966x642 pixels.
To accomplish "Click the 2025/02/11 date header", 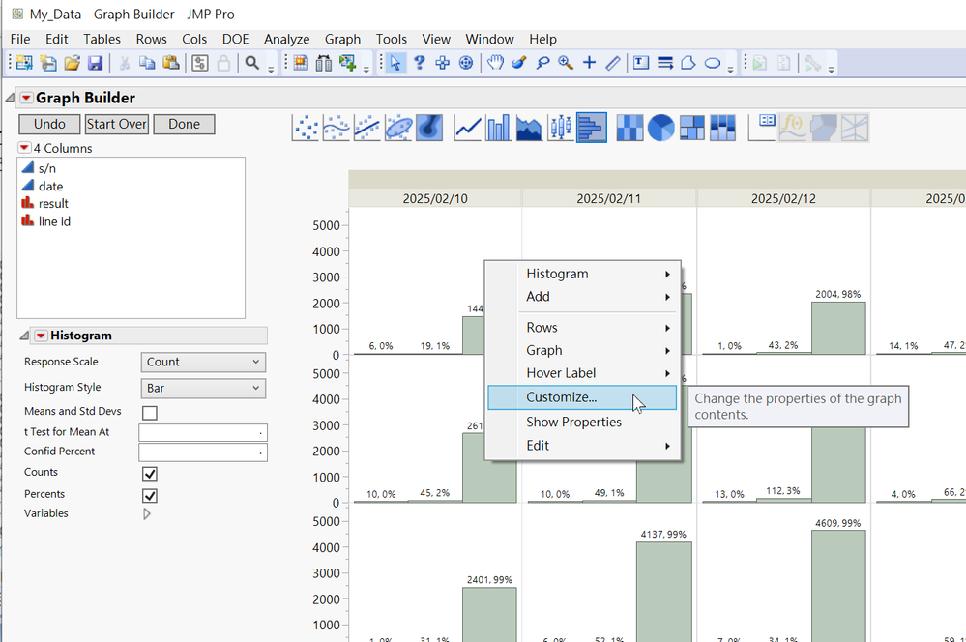I will tap(608, 198).
